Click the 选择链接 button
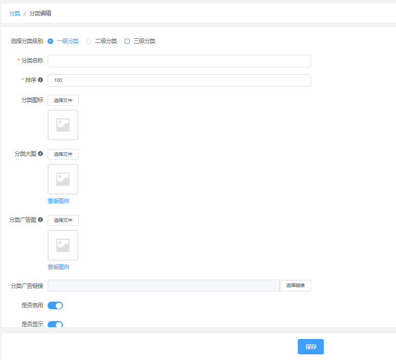The height and width of the screenshot is (360, 396). [x=295, y=286]
